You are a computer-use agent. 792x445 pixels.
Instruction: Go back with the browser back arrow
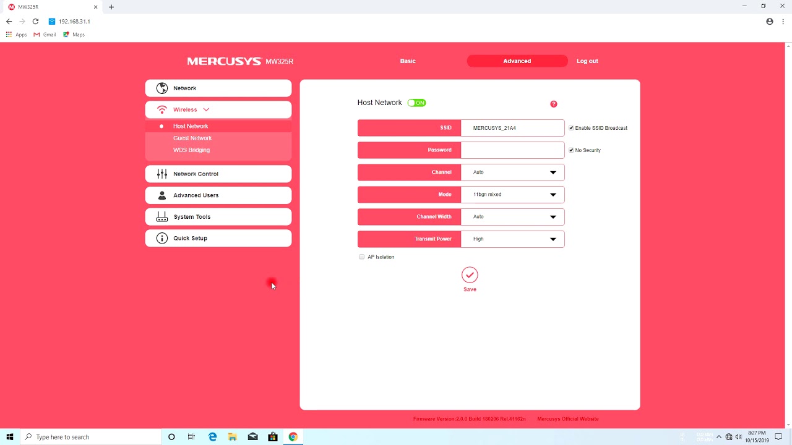[x=9, y=21]
